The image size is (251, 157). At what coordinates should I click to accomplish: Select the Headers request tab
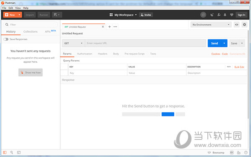(102, 54)
